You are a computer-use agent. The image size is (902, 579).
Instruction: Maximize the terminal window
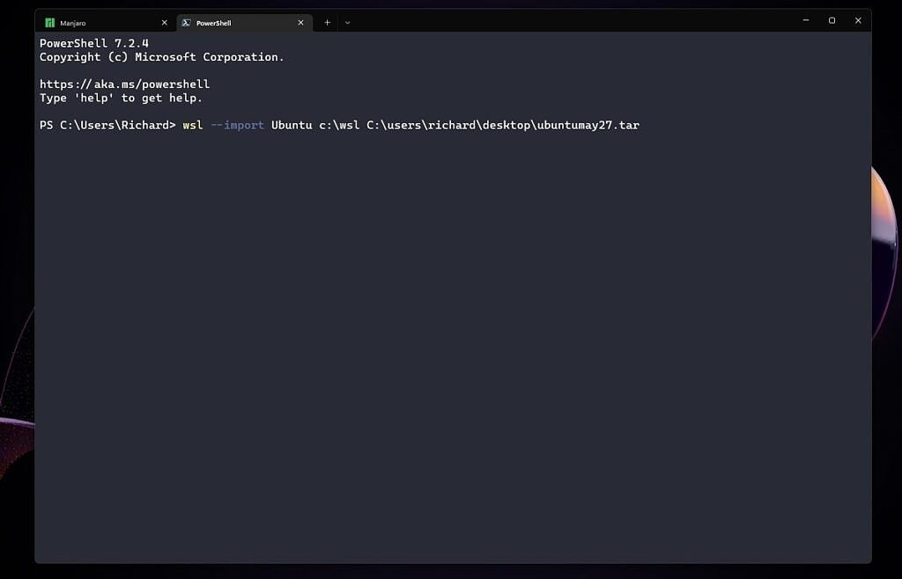click(832, 20)
